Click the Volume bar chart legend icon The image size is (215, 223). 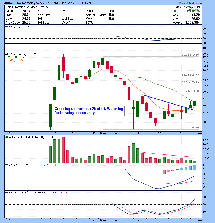[6, 137]
